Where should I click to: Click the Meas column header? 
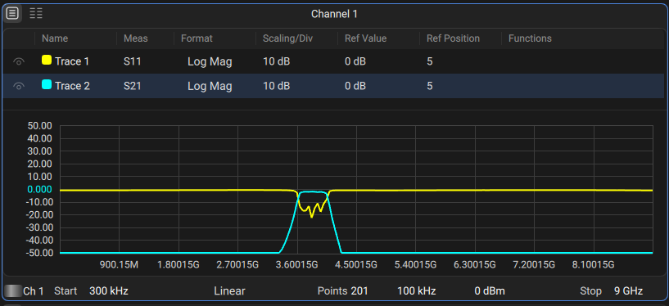point(136,38)
